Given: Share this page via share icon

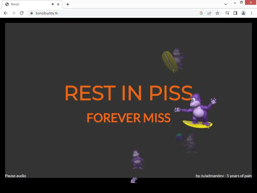Looking at the screenshot, I should click(x=209, y=13).
